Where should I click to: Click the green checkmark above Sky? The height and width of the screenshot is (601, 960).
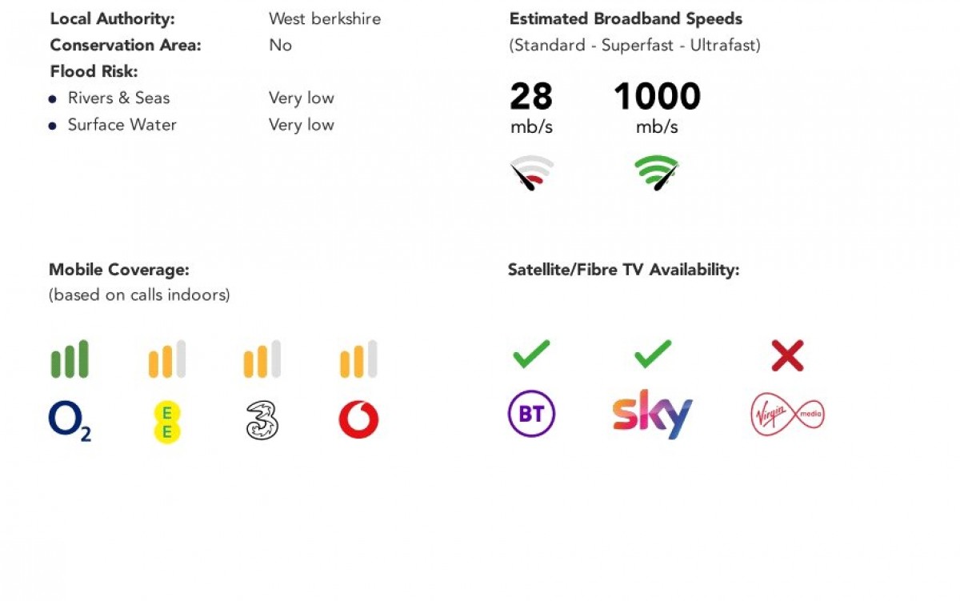pyautogui.click(x=652, y=354)
